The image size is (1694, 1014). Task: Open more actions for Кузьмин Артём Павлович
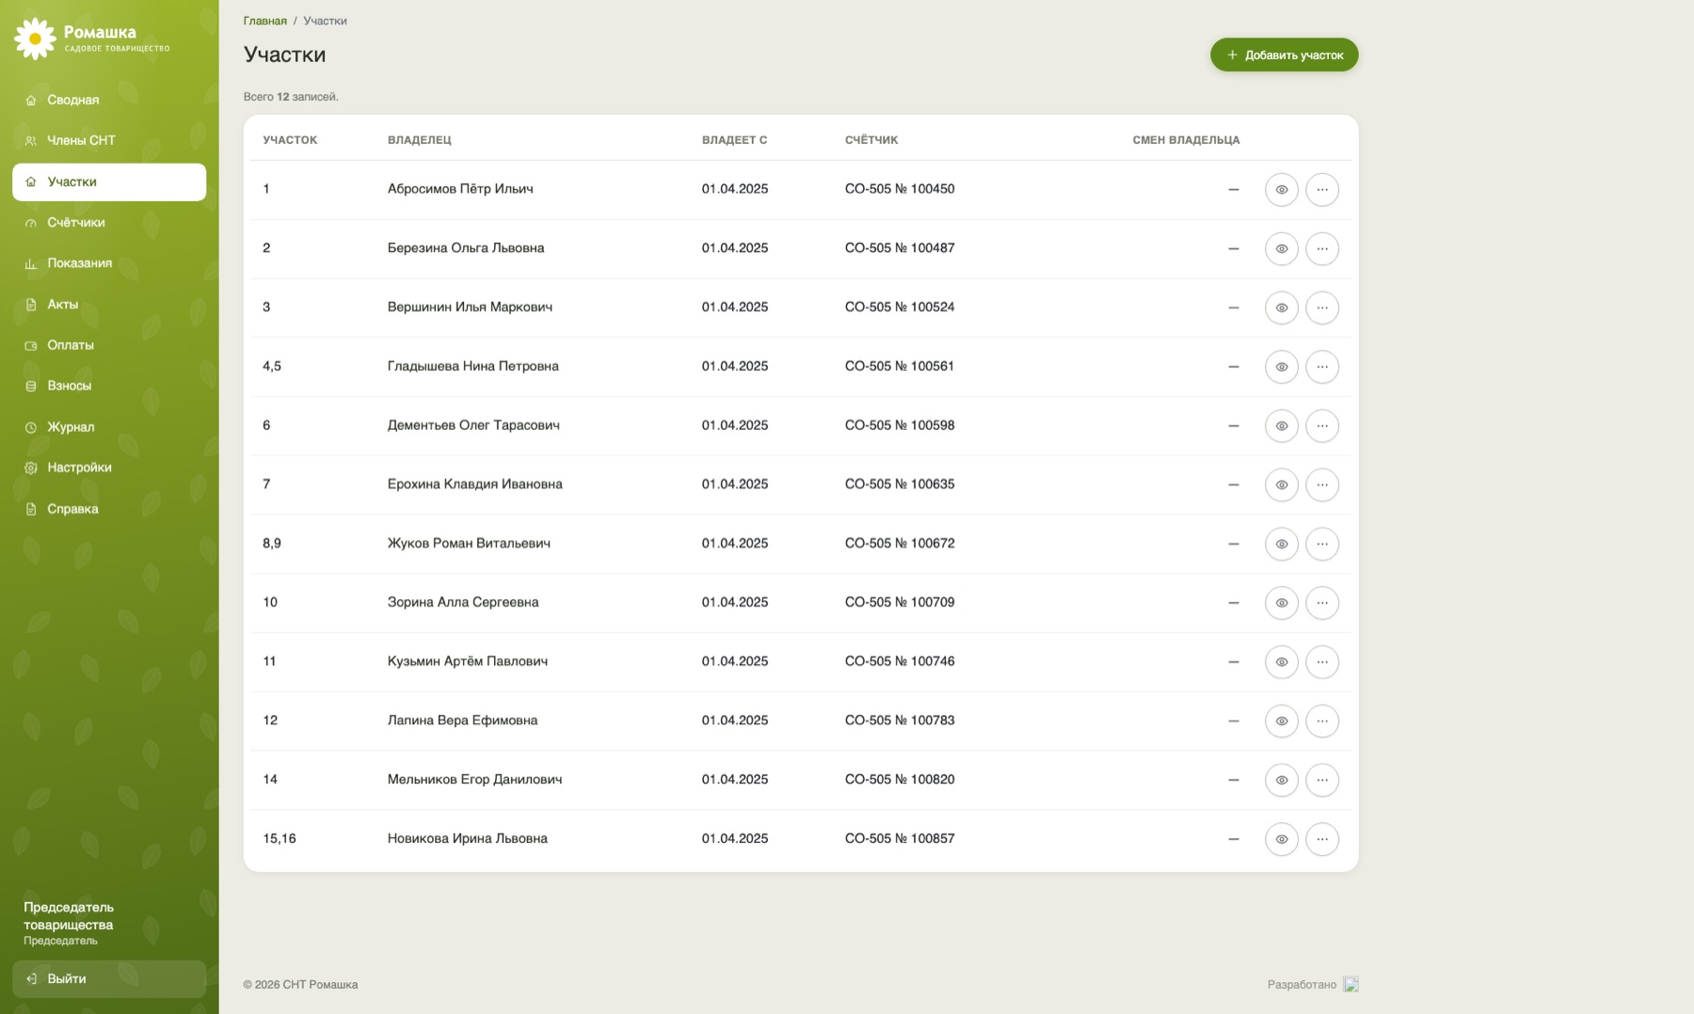click(1322, 662)
